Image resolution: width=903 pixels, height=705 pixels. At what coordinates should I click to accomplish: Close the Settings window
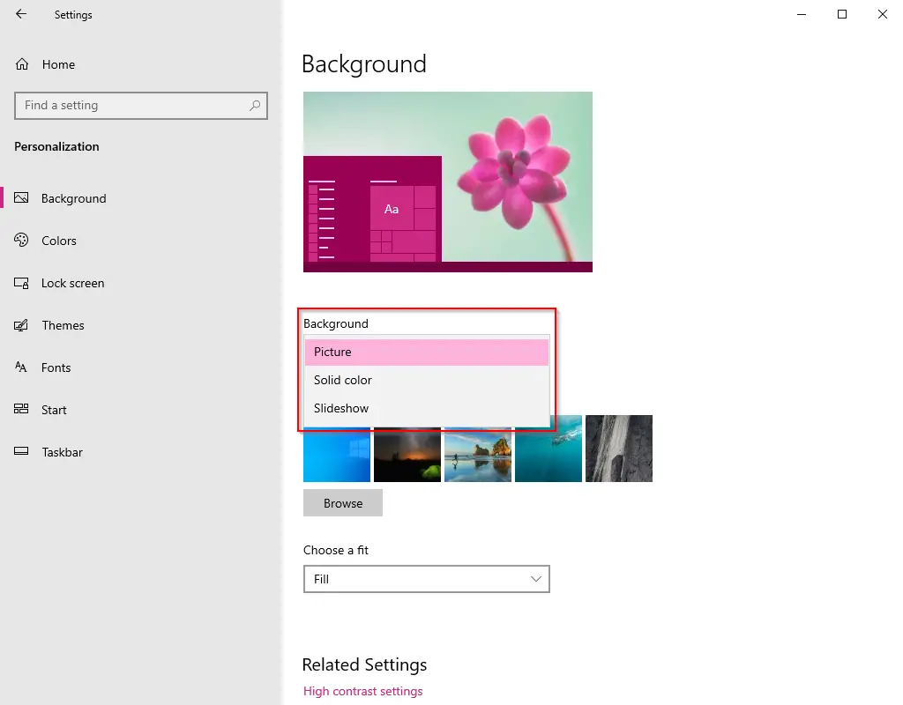point(882,14)
